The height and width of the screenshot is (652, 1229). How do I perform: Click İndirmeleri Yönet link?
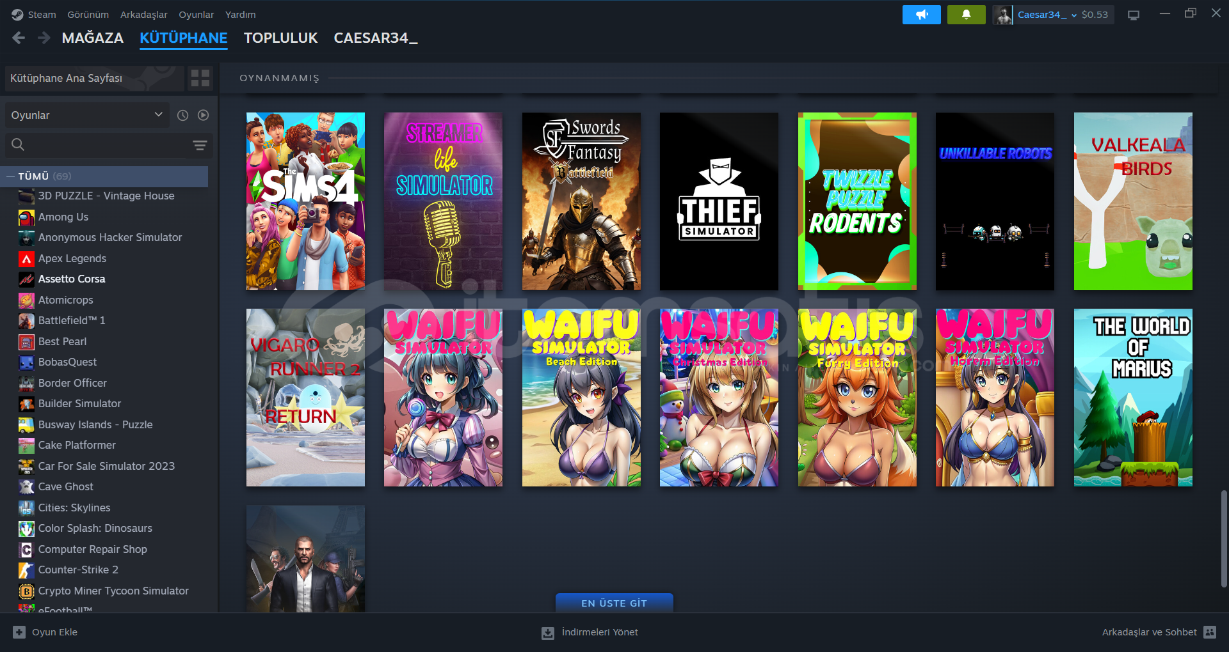600,632
